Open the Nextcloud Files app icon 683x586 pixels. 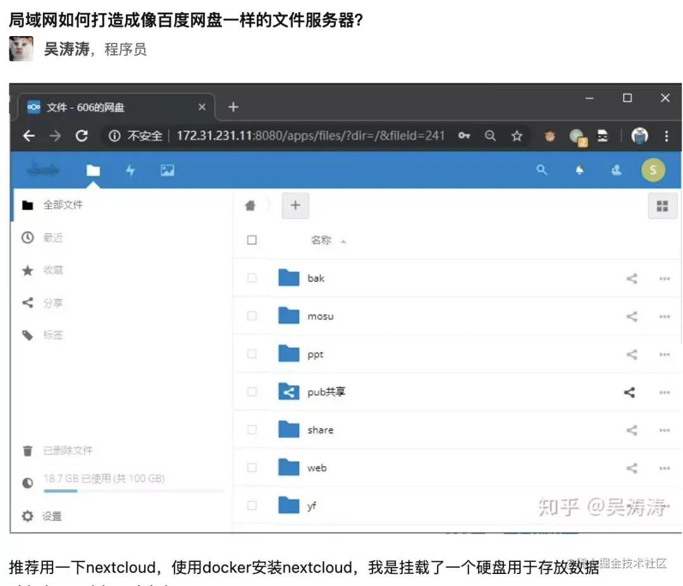click(x=93, y=170)
